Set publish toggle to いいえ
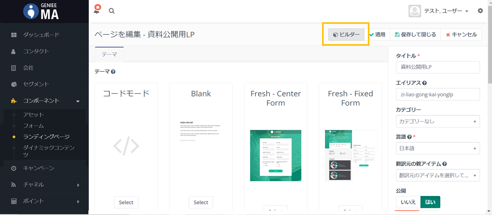 (408, 202)
